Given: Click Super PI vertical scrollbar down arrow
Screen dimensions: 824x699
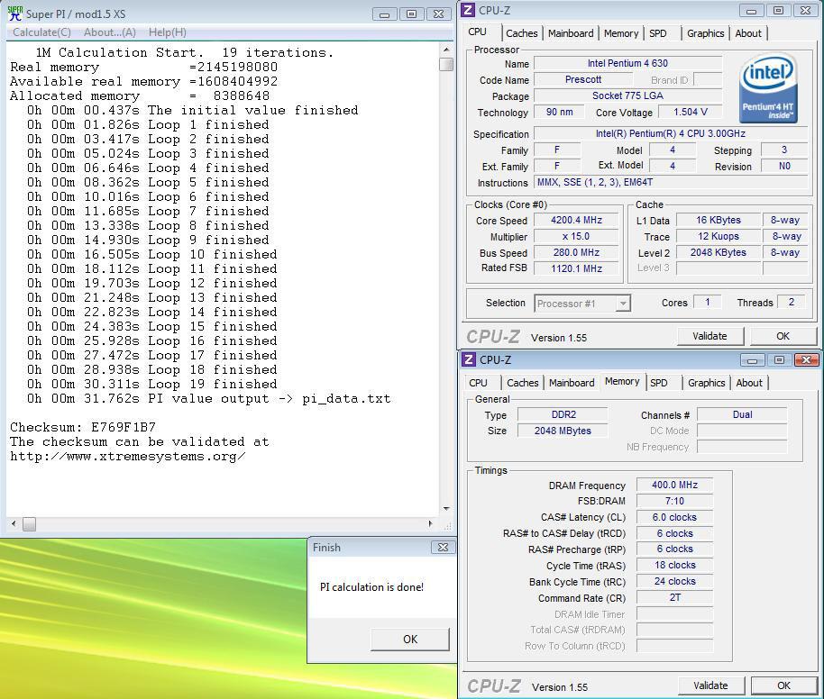Looking at the screenshot, I should [446, 509].
